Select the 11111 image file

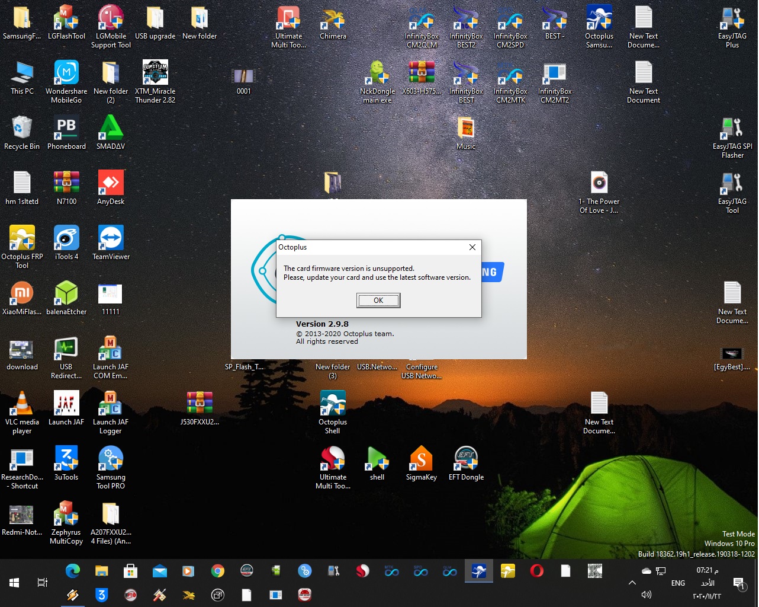coord(111,299)
